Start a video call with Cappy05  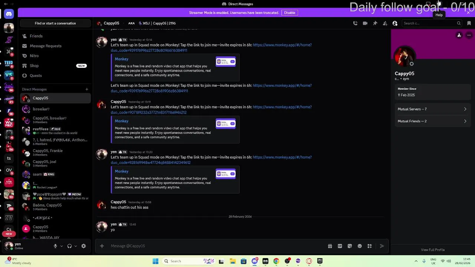tap(365, 23)
